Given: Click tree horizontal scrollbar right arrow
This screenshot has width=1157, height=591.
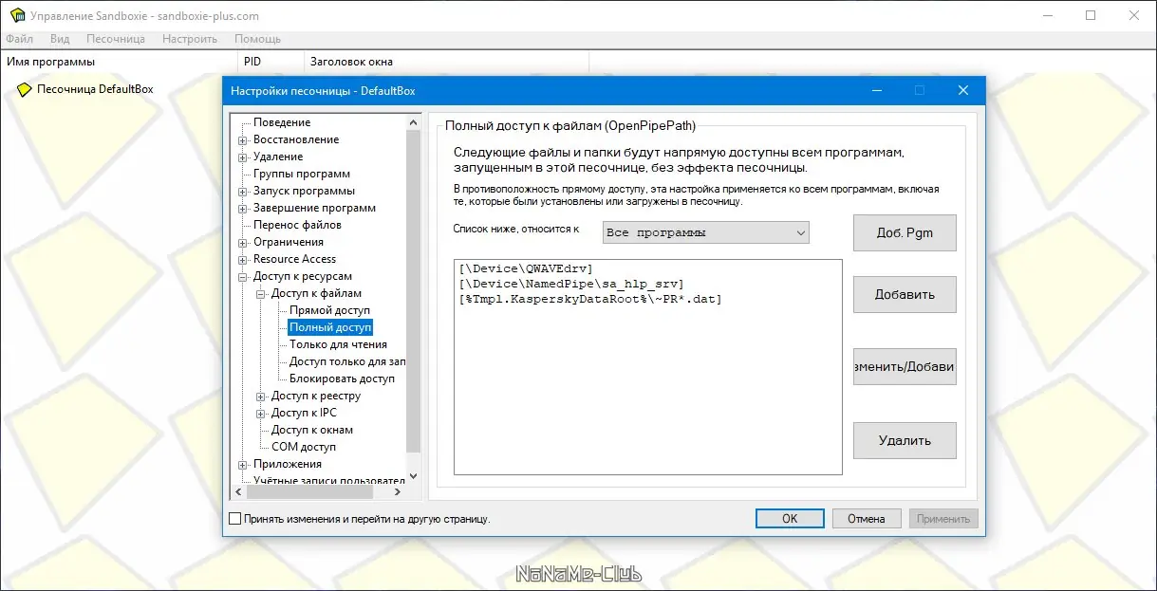Looking at the screenshot, I should click(400, 492).
